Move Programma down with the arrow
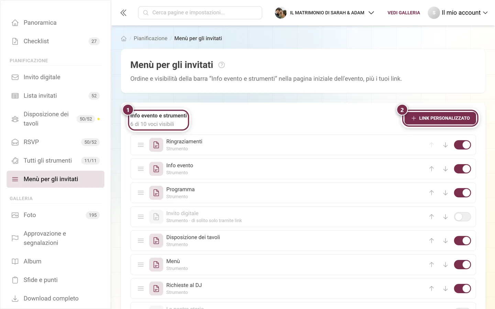This screenshot has width=495, height=309. pos(445,193)
